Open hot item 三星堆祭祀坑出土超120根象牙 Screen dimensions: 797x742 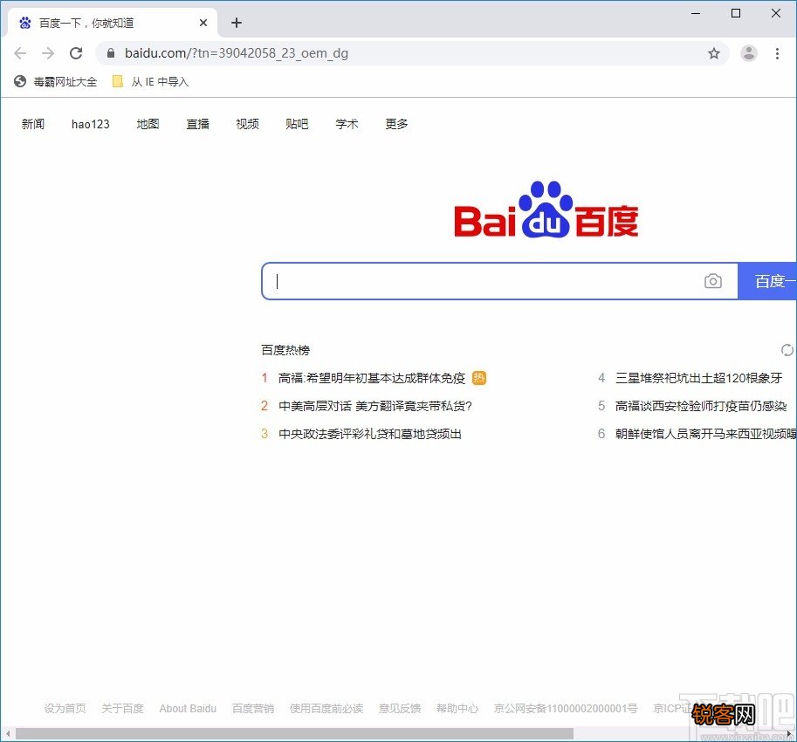698,378
